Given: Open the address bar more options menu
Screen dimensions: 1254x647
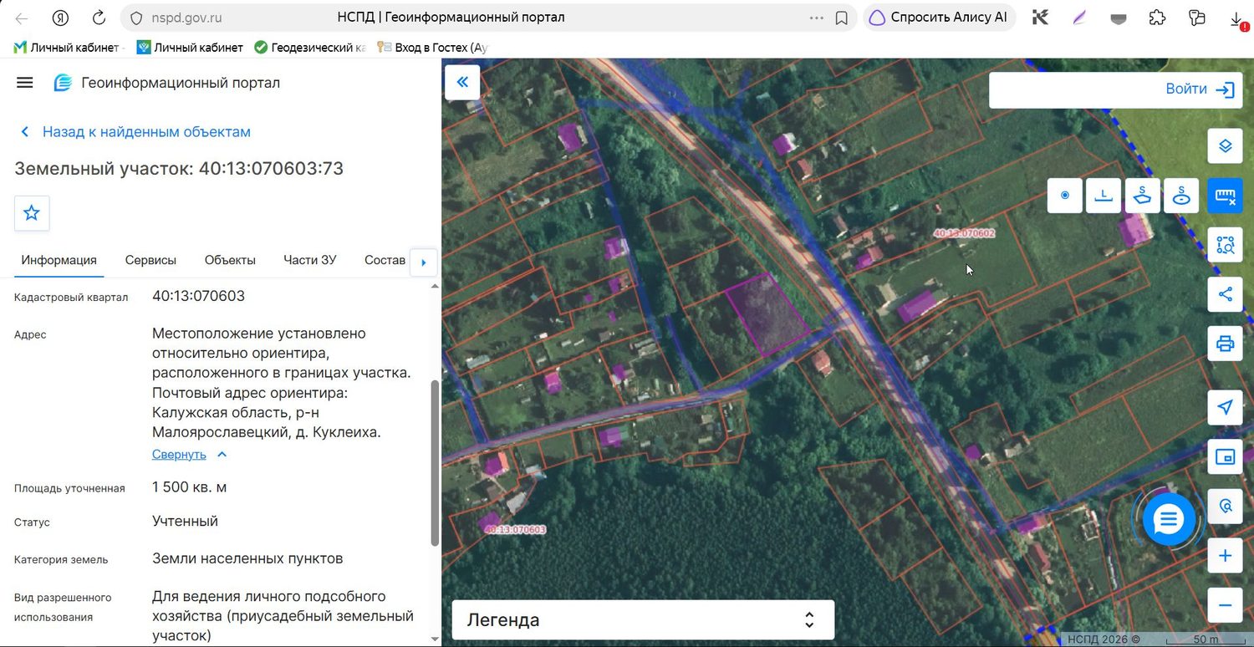Looking at the screenshot, I should (x=817, y=18).
